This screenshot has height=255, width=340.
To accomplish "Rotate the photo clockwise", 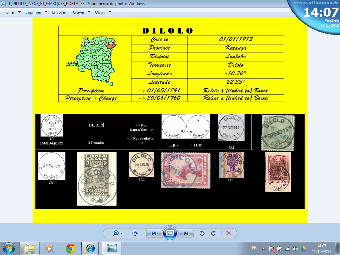I will click(x=213, y=233).
